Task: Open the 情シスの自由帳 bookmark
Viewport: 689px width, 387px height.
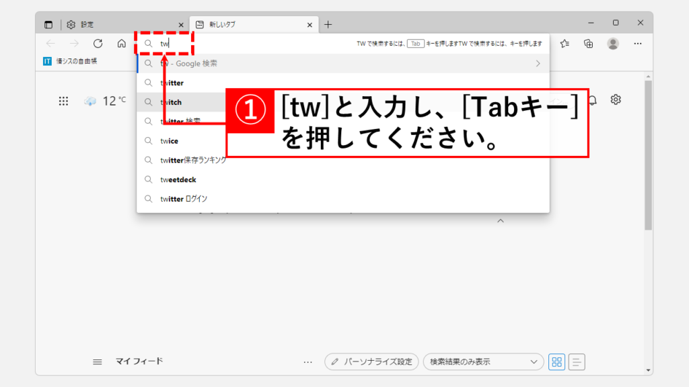Action: [70, 61]
